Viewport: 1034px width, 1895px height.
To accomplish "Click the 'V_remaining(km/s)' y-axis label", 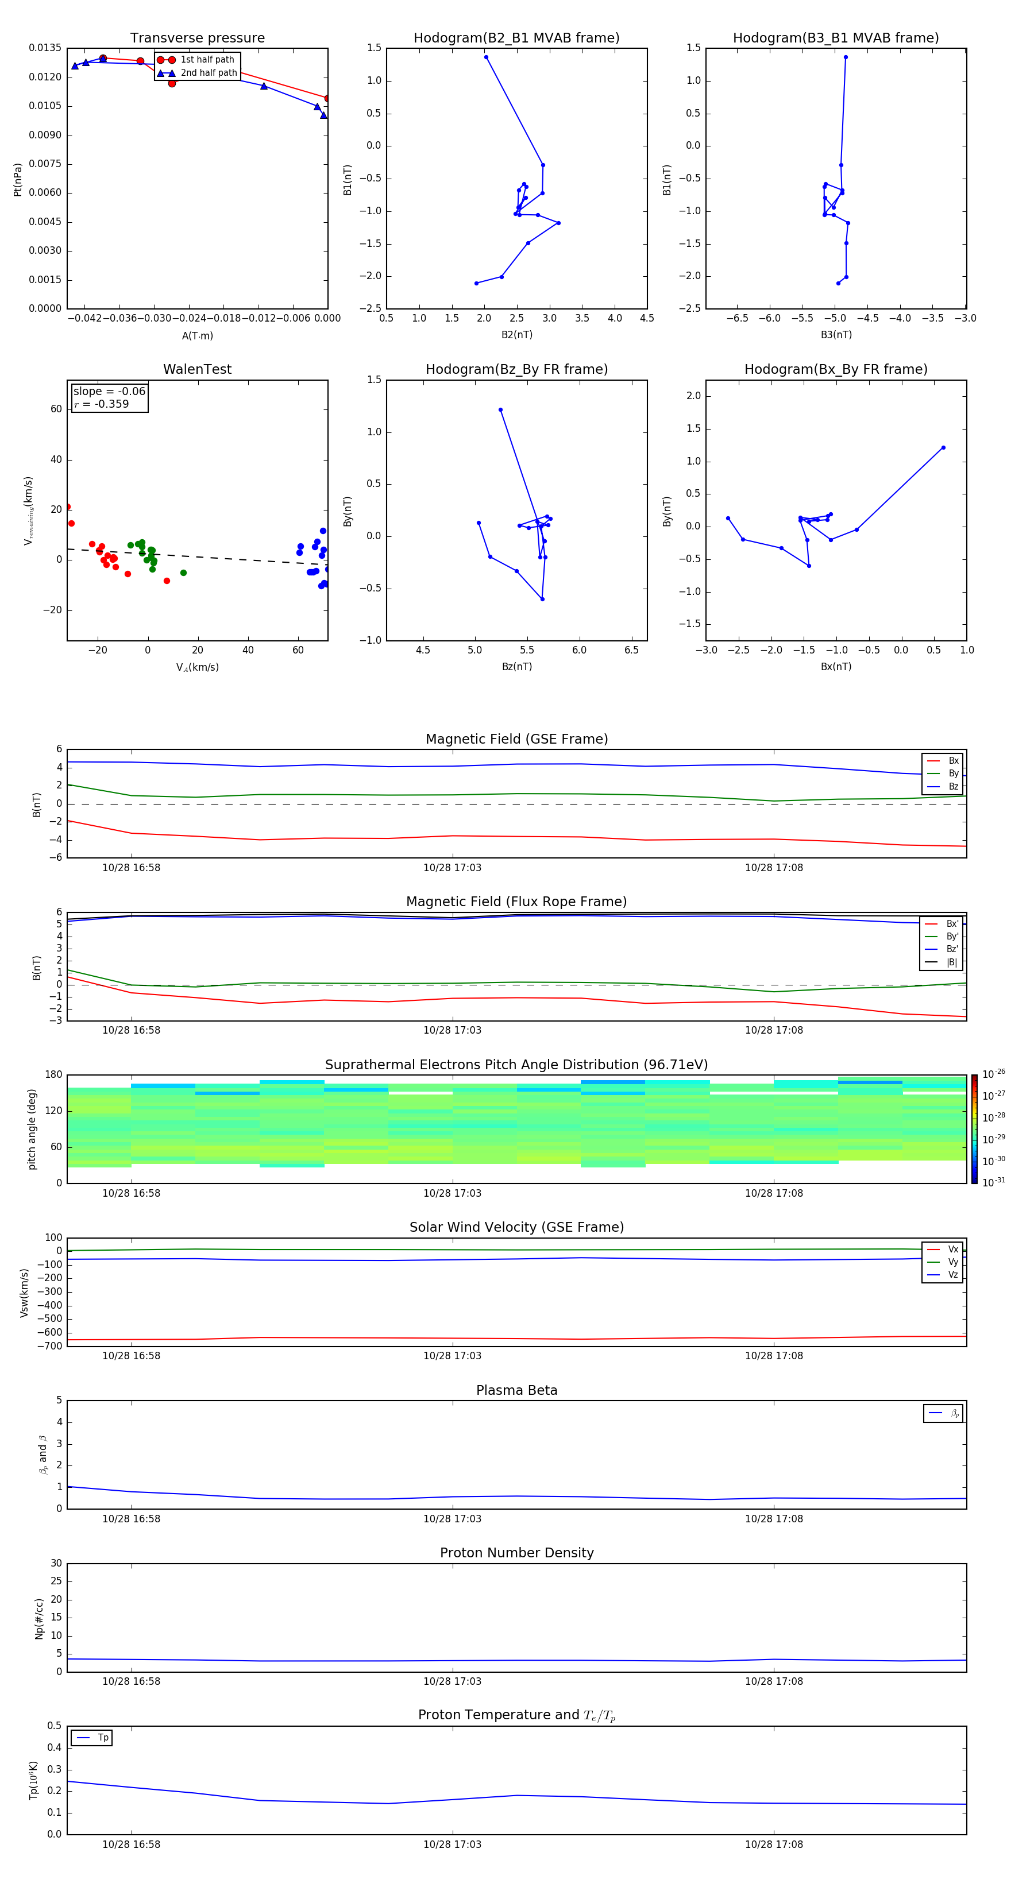I will 29,511.
